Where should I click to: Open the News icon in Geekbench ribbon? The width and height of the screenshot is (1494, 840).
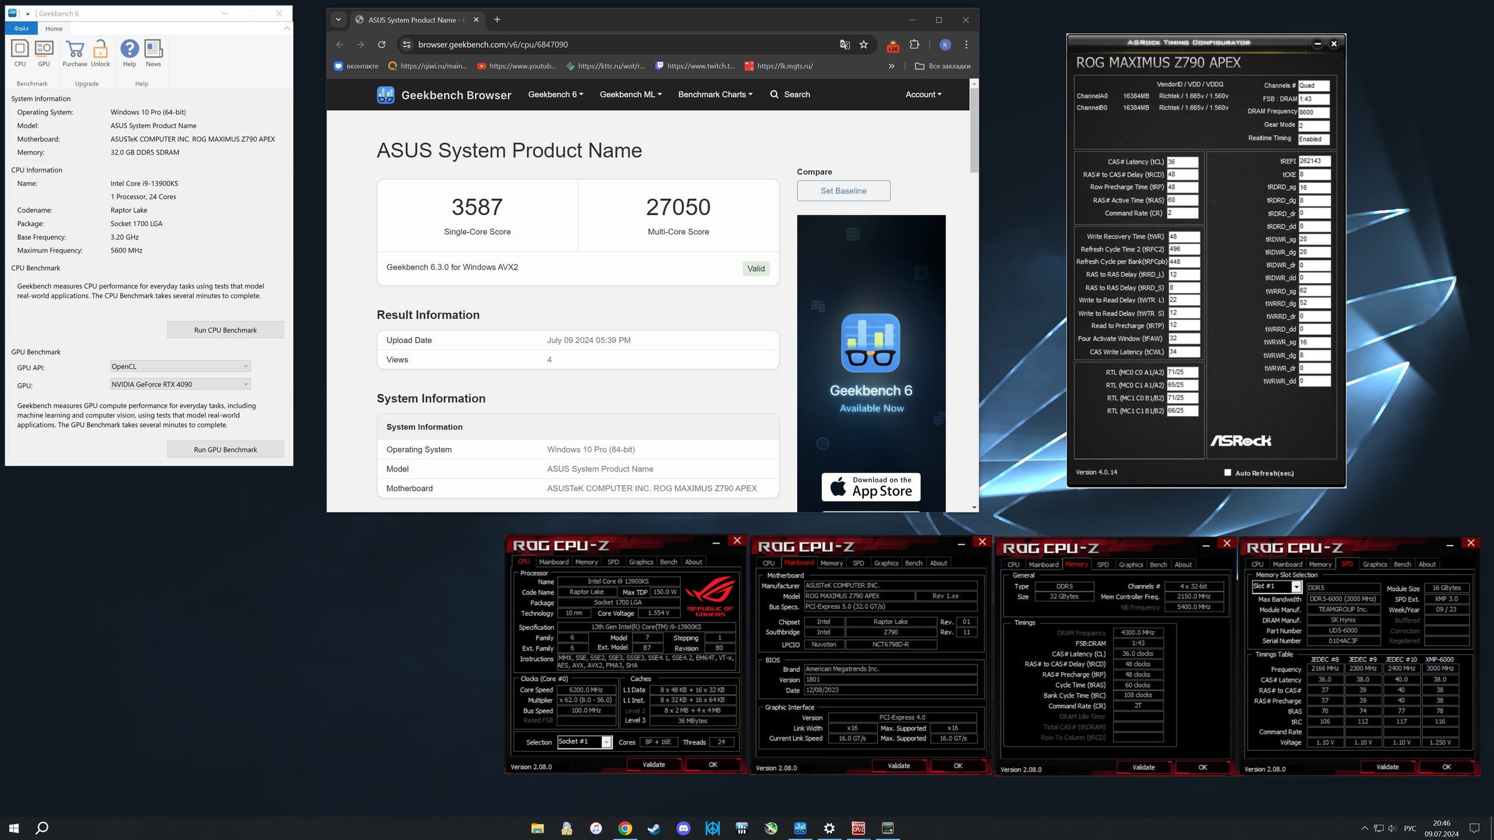click(153, 53)
